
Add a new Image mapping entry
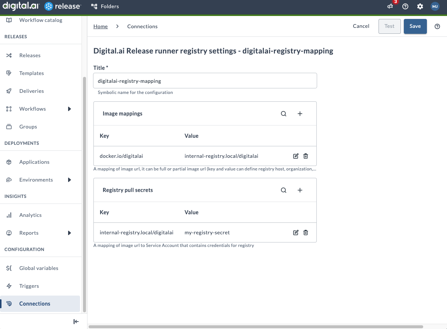300,114
